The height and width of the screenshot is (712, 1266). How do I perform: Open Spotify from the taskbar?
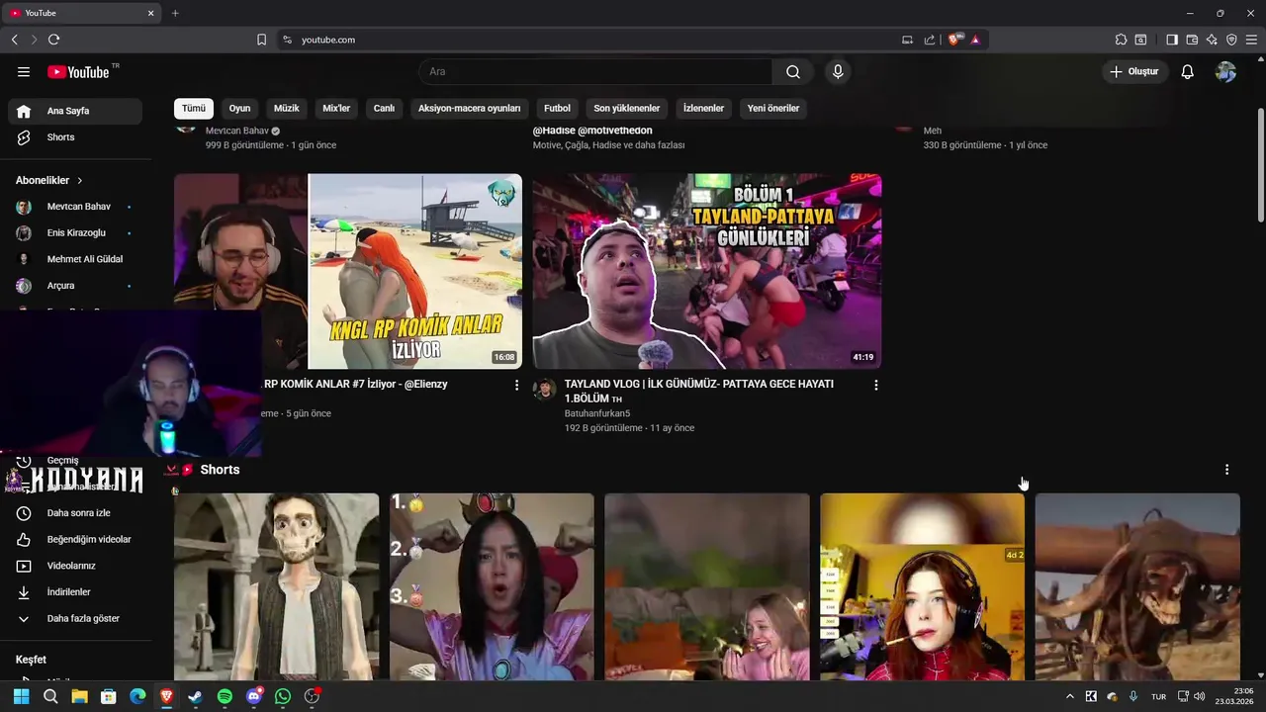pyautogui.click(x=225, y=697)
